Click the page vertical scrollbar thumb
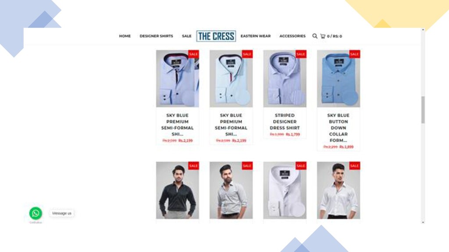 (423, 110)
